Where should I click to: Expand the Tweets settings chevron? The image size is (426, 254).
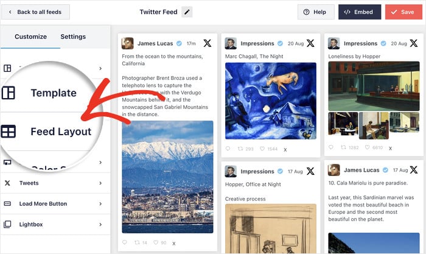click(x=100, y=183)
